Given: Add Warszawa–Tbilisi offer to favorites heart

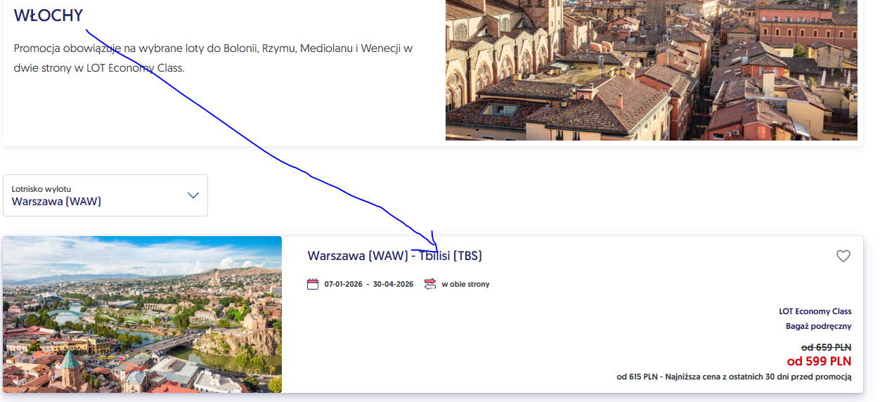Looking at the screenshot, I should coord(843,257).
